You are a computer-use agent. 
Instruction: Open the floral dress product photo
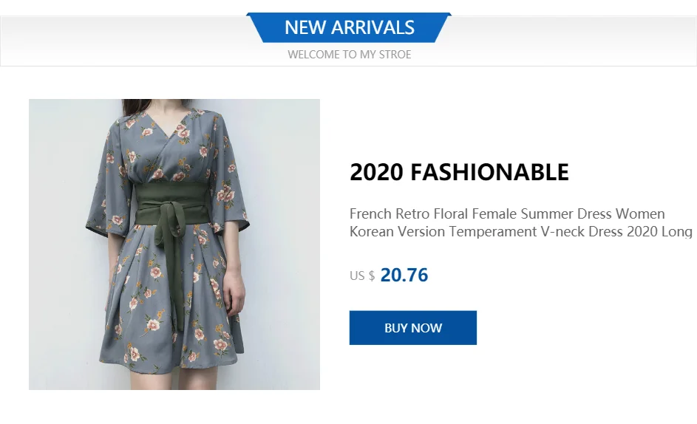[x=174, y=244]
